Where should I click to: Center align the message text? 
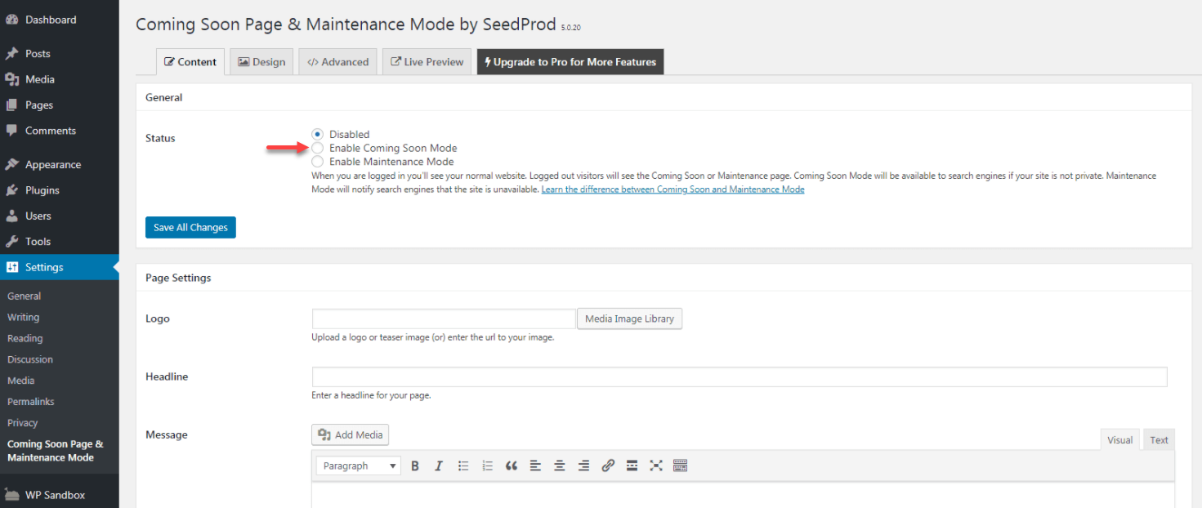pyautogui.click(x=560, y=466)
